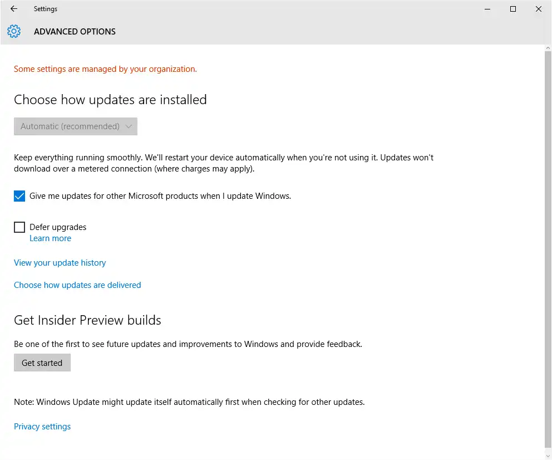
Task: Click Get started for Insider Preview
Action: [42, 363]
